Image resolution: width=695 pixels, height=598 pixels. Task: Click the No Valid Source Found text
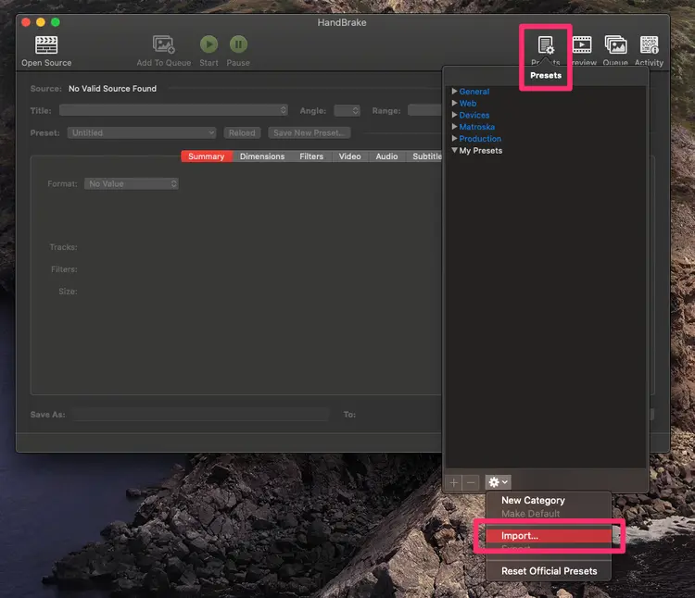(x=112, y=89)
